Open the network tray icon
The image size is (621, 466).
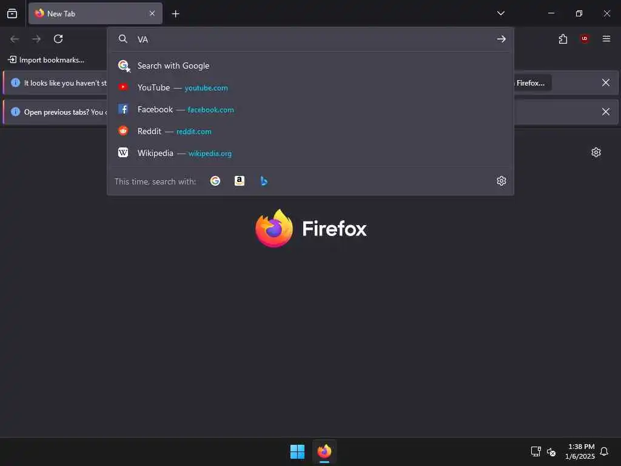[x=536, y=451]
